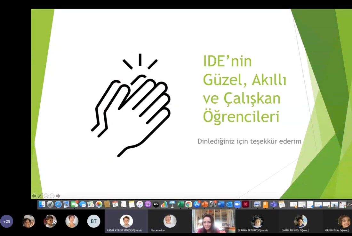Open the more slide show options control
This screenshot has width=352, height=236.
coord(52,196)
